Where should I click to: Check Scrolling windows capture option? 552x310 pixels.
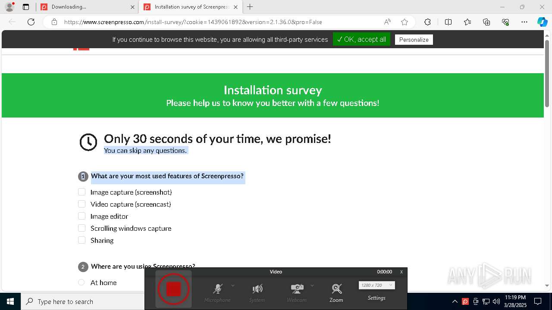pyautogui.click(x=82, y=228)
